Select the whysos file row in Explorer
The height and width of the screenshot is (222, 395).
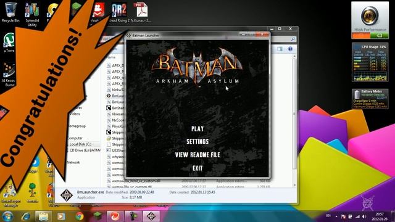tap(115, 157)
